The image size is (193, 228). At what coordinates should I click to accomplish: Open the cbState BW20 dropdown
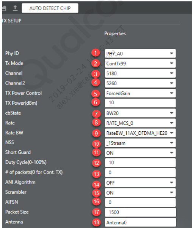point(140,113)
